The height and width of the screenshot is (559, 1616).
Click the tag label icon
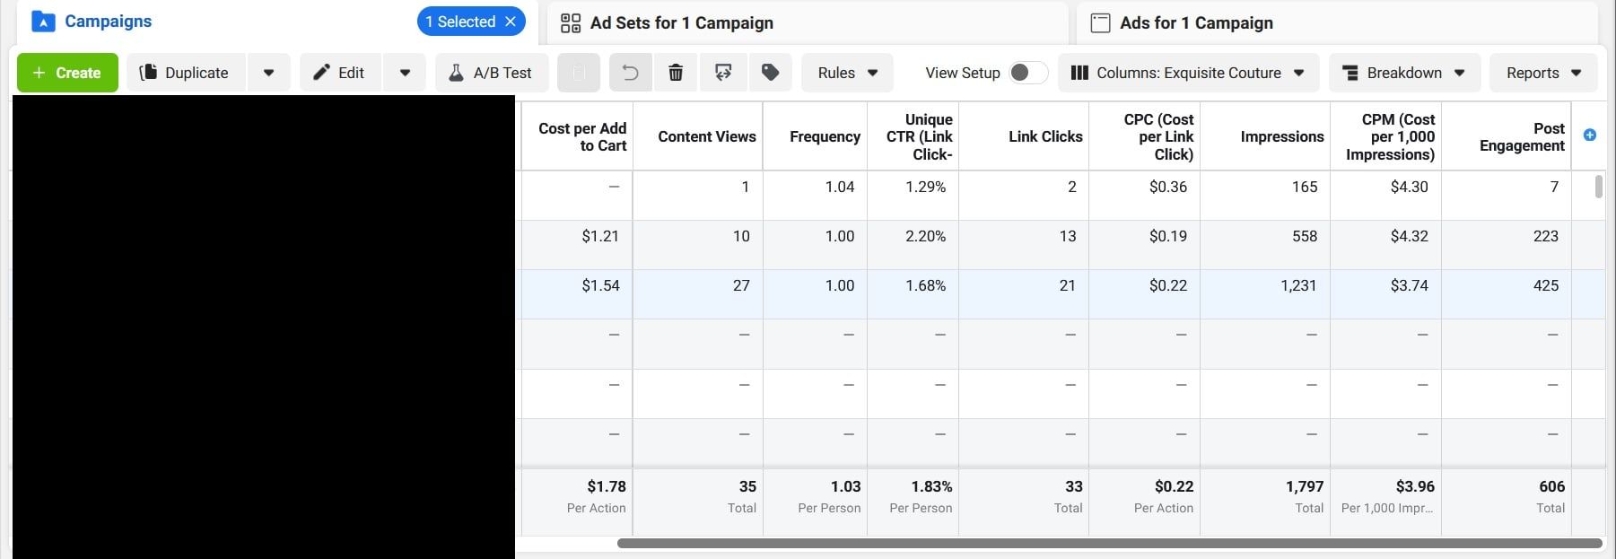770,73
